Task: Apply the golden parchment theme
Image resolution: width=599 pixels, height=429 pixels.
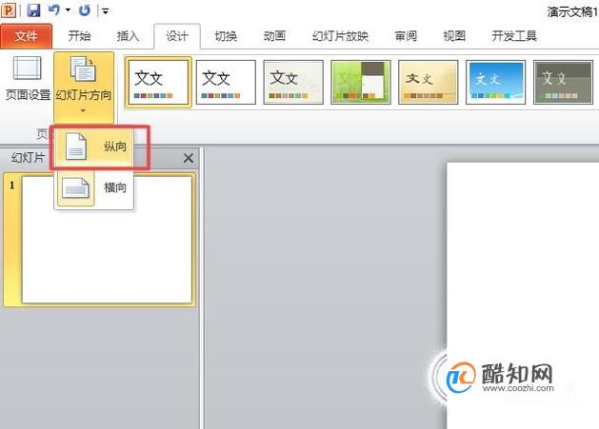Action: click(x=429, y=82)
